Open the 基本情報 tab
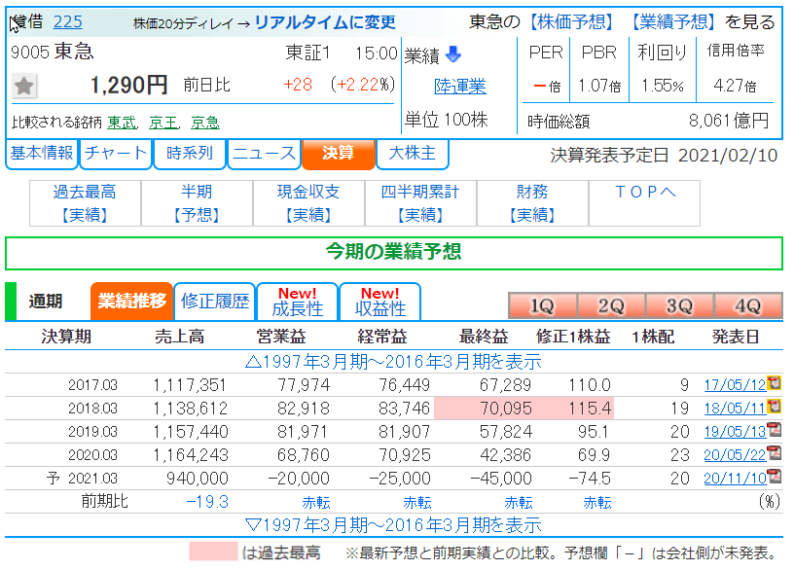This screenshot has height=570, width=794. pyautogui.click(x=42, y=154)
